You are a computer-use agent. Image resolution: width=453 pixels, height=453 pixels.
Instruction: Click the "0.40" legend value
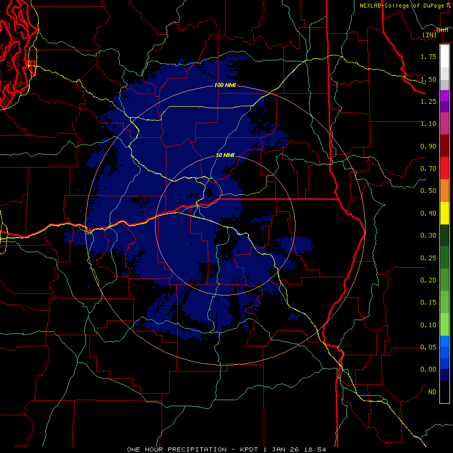[x=428, y=213]
